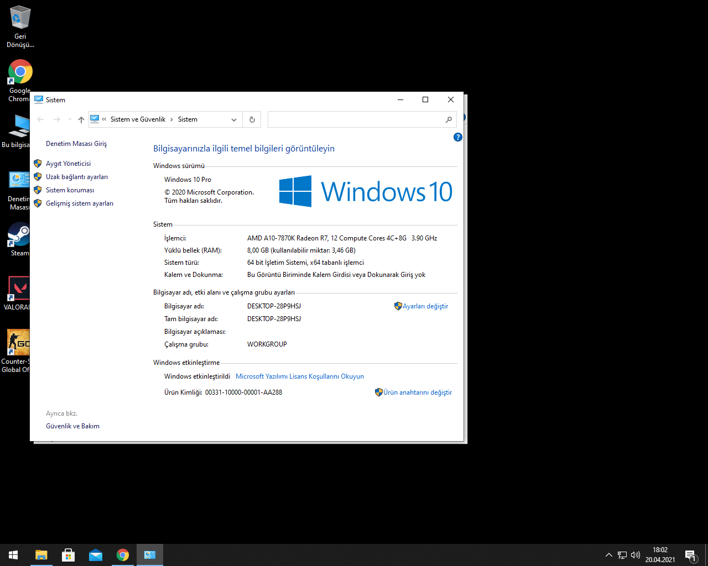Click Ürün anahtarını değiştir link
This screenshot has width=708, height=566.
(x=418, y=392)
